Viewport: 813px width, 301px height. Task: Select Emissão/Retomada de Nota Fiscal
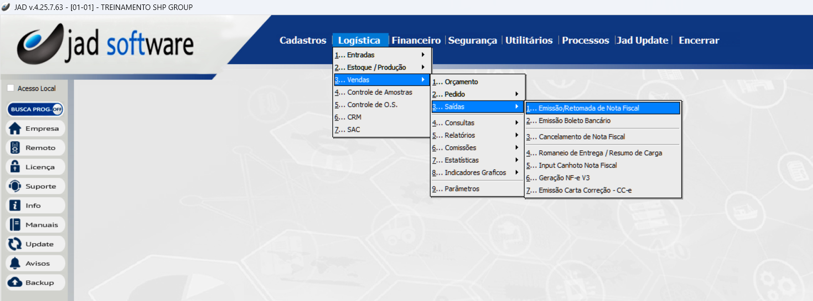pos(603,108)
